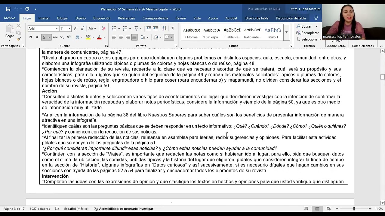Apply strikethrough formatting (abc)
385x216 pixels.
pyautogui.click(x=55, y=37)
